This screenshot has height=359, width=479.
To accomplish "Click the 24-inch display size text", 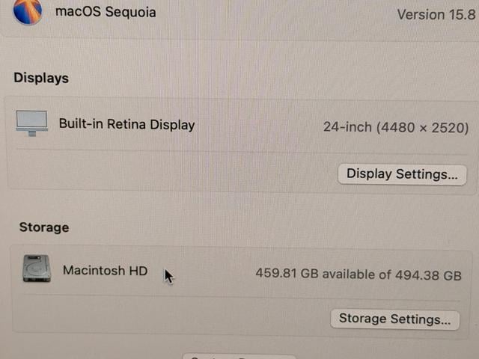I will pyautogui.click(x=347, y=127).
